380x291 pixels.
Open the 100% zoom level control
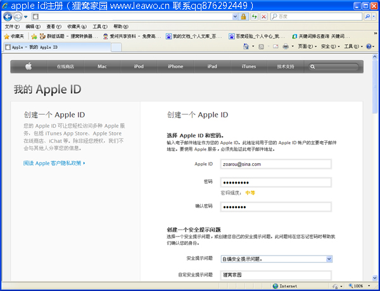click(359, 286)
